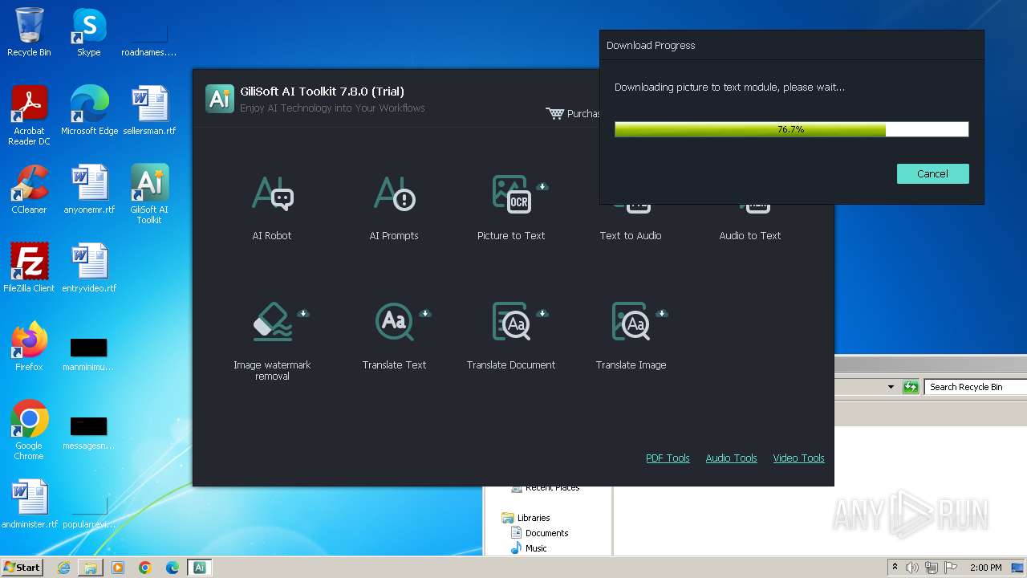Click the Text to Audio label
Image resolution: width=1027 pixels, height=578 pixels.
tap(631, 235)
